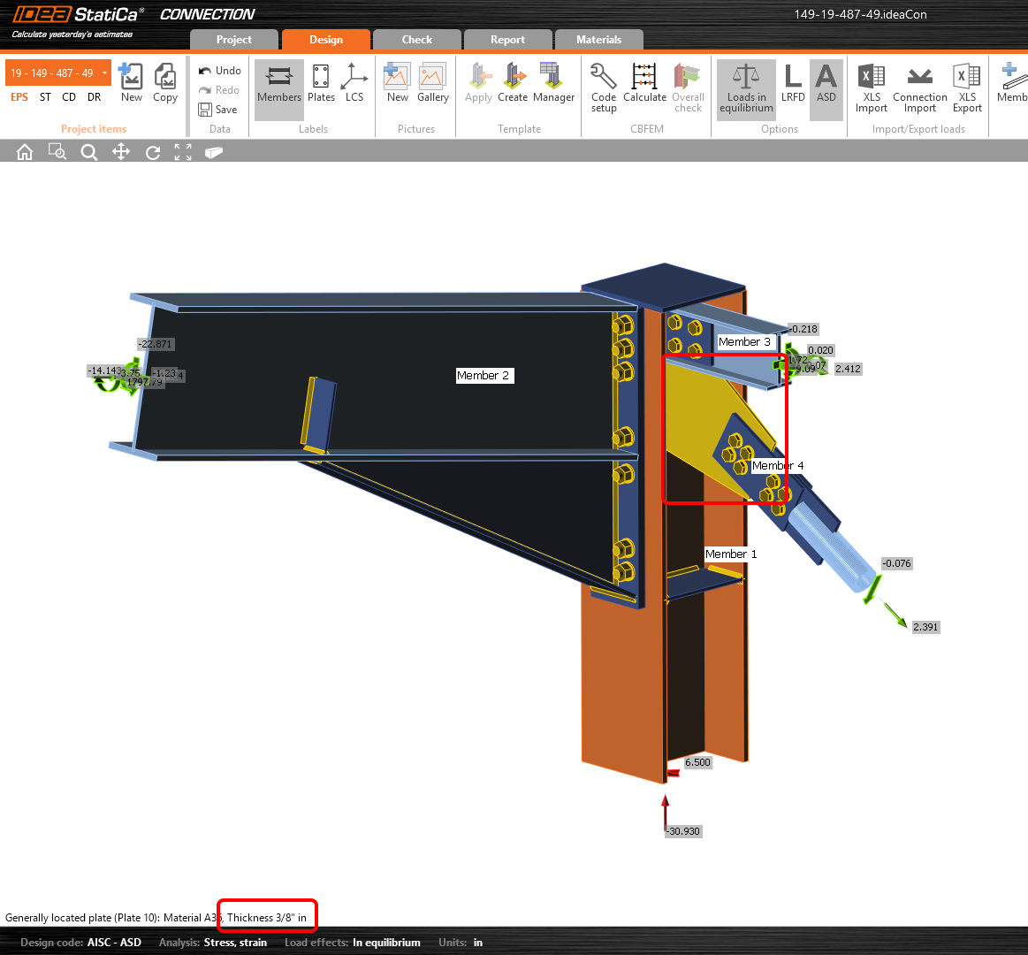The width and height of the screenshot is (1028, 955).
Task: Run Calculate in CBFEM group
Action: click(x=644, y=77)
